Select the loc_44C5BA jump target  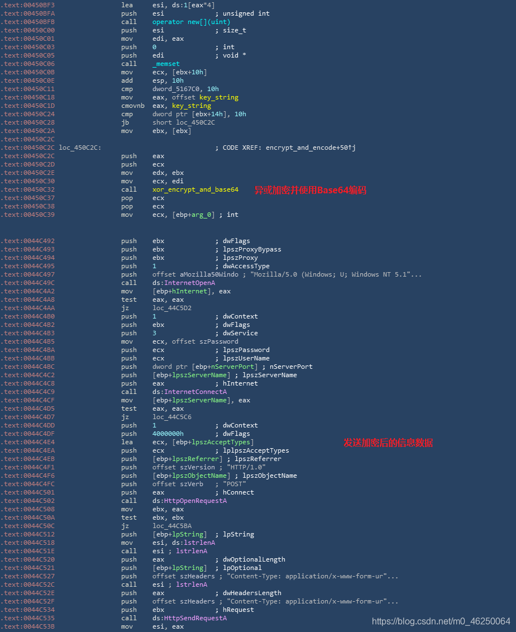pos(172,526)
